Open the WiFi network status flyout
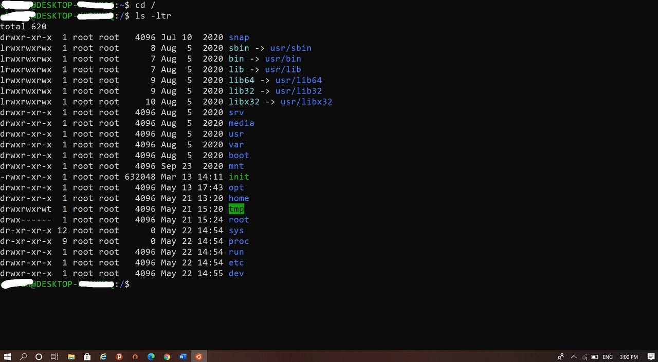Image resolution: width=658 pixels, height=362 pixels. coord(584,356)
